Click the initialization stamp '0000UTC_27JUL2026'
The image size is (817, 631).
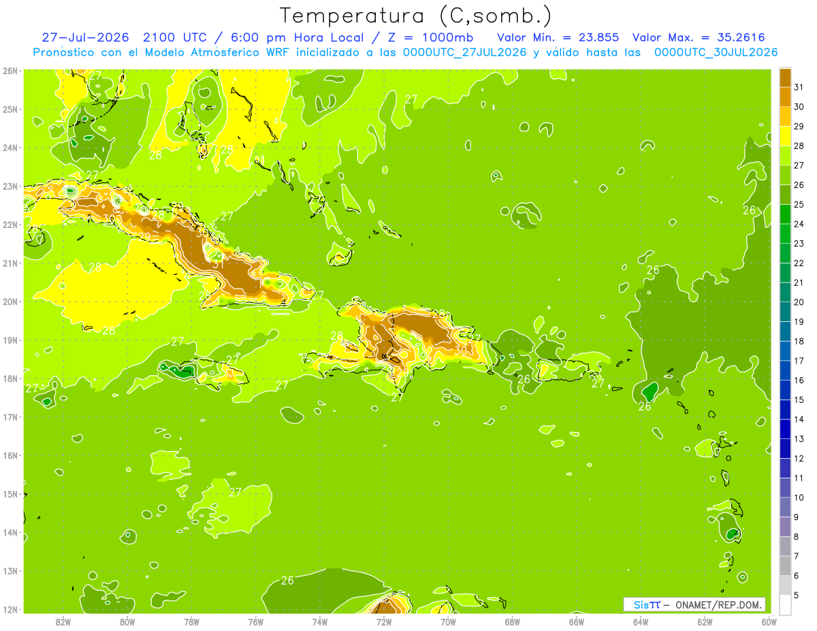[464, 52]
